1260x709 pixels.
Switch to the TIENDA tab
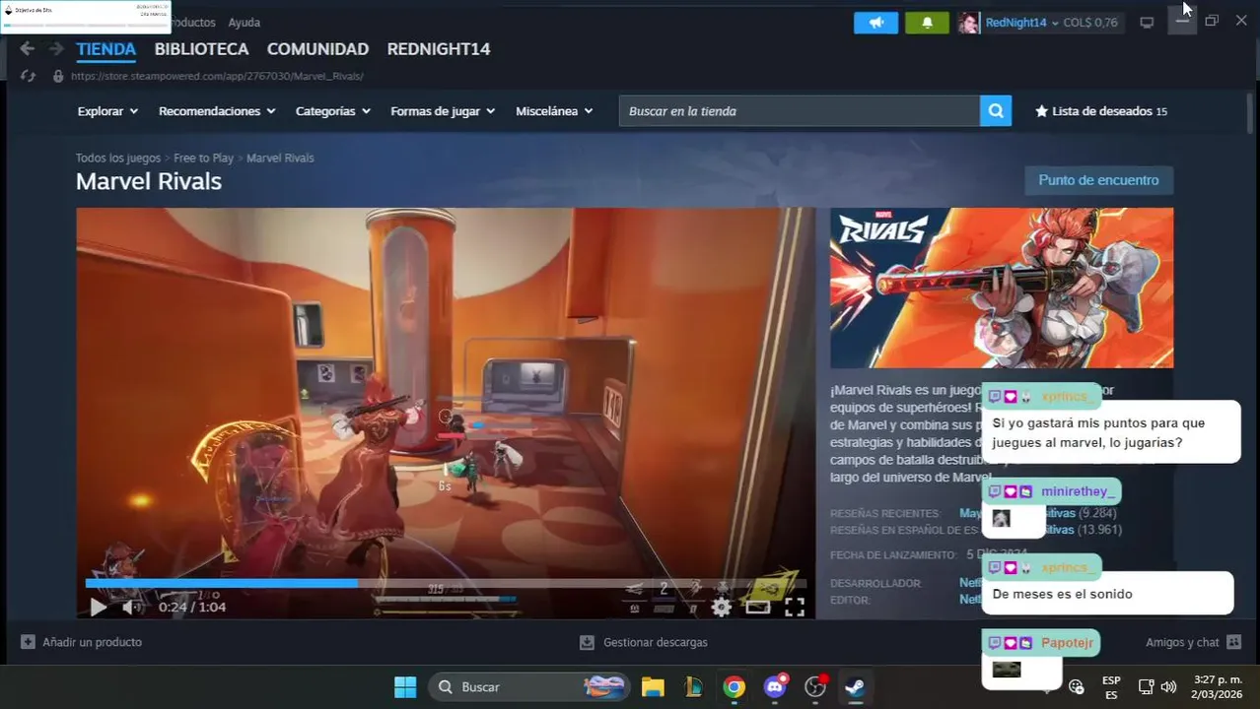tap(105, 49)
